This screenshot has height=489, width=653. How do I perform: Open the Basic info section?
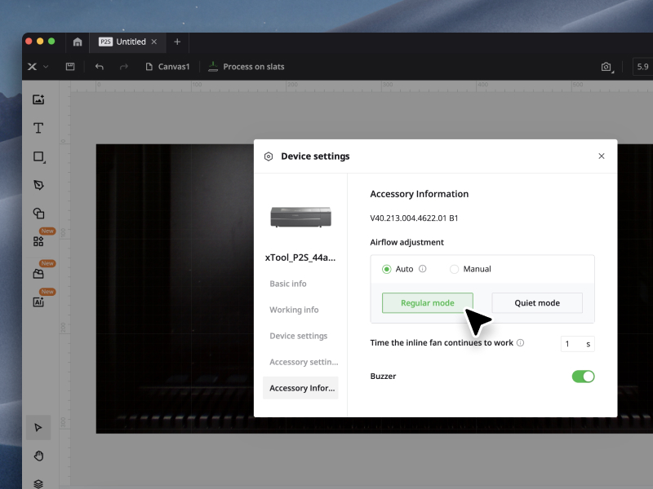point(288,284)
